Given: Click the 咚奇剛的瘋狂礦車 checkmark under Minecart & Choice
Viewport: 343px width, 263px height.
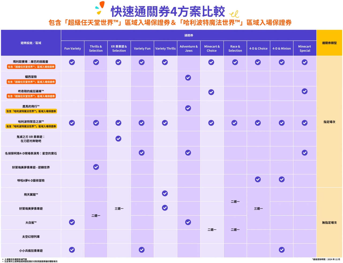Looking at the screenshot, I should pyautogui.click(x=211, y=92).
